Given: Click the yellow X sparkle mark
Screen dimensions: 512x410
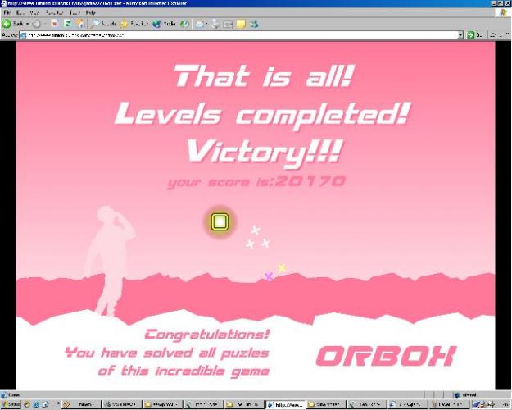Looking at the screenshot, I should 282,268.
